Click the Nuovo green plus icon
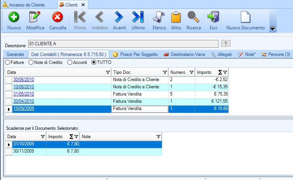 tap(14, 18)
